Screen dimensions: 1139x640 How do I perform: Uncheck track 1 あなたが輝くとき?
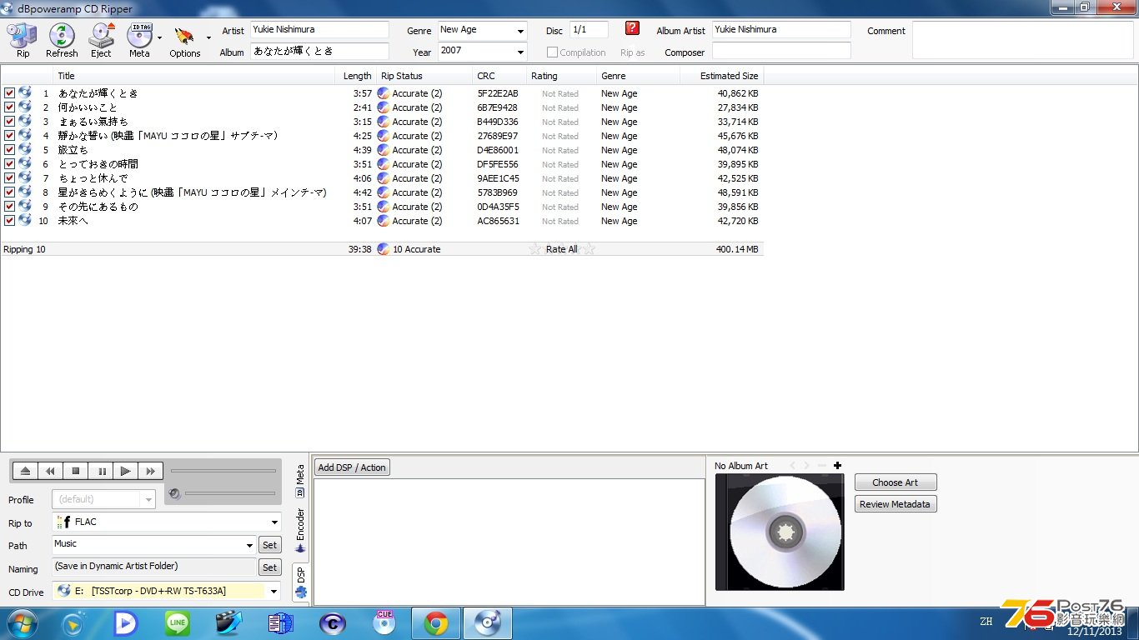(9, 93)
